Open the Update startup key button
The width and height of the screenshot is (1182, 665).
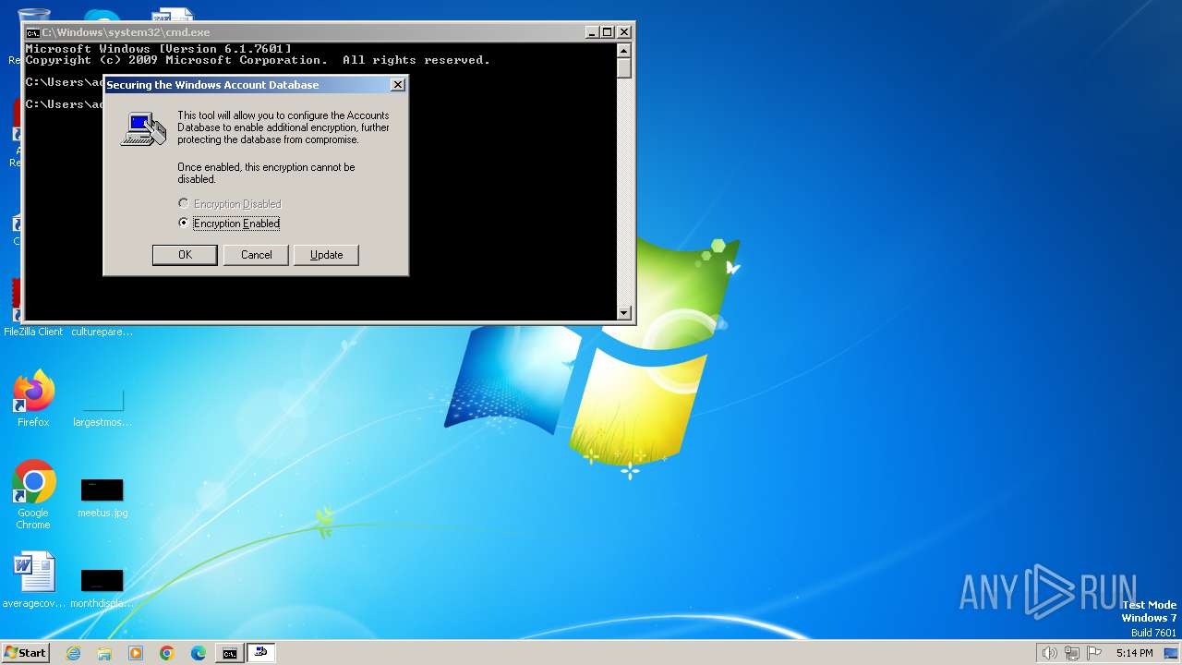(x=326, y=255)
